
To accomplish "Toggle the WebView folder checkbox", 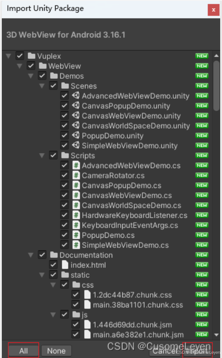I will point(31,66).
